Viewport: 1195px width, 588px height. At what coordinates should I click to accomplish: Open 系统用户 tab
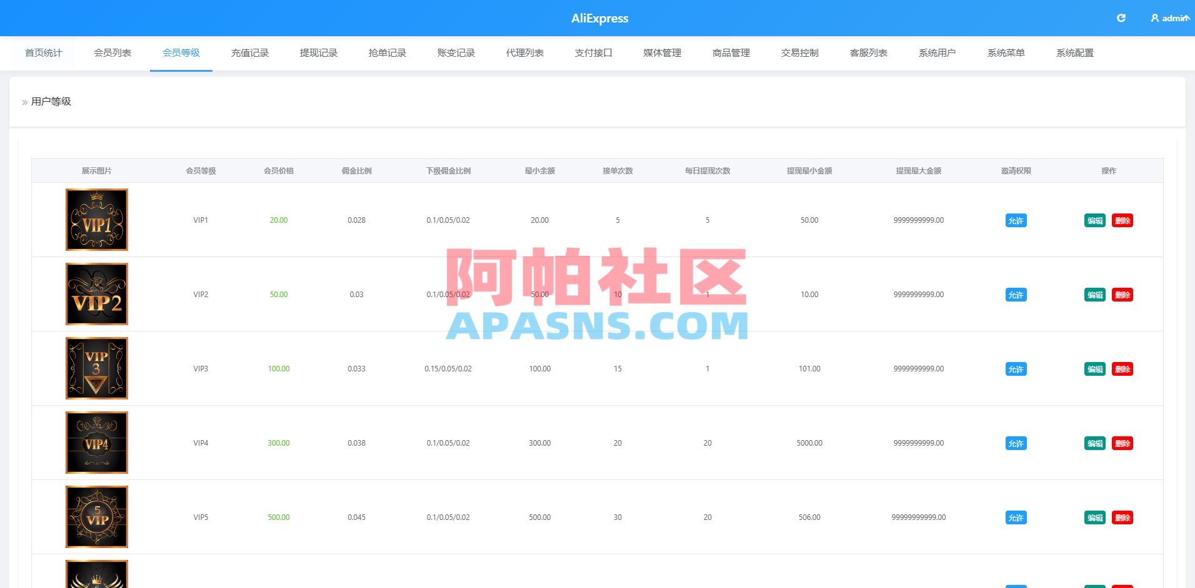[937, 53]
